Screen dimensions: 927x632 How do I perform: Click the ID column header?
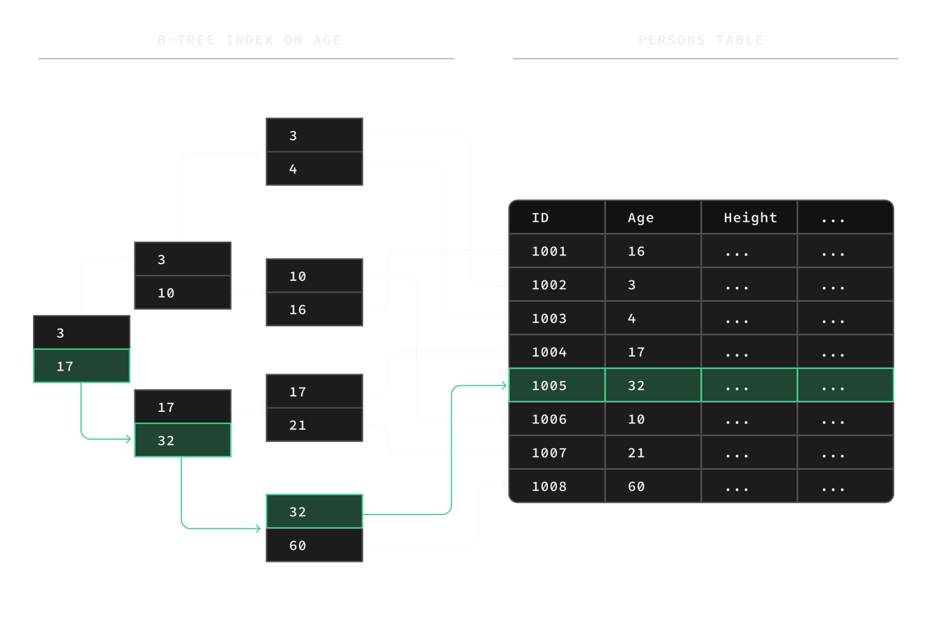(557, 218)
